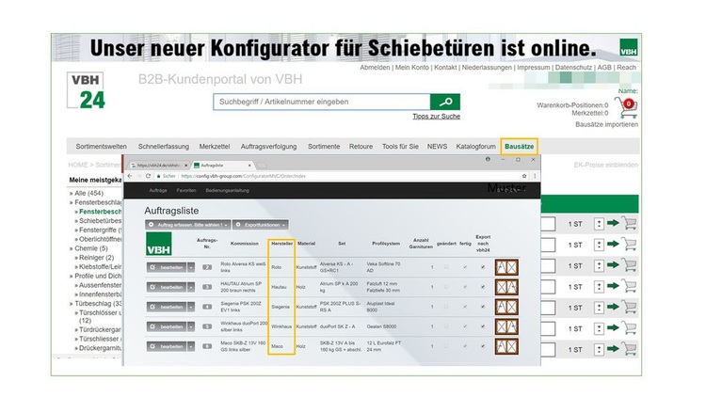Toggle 'Export nach vbh24' checkbox for Roto order
Viewport: 706px width, 397px height.
click(x=483, y=268)
